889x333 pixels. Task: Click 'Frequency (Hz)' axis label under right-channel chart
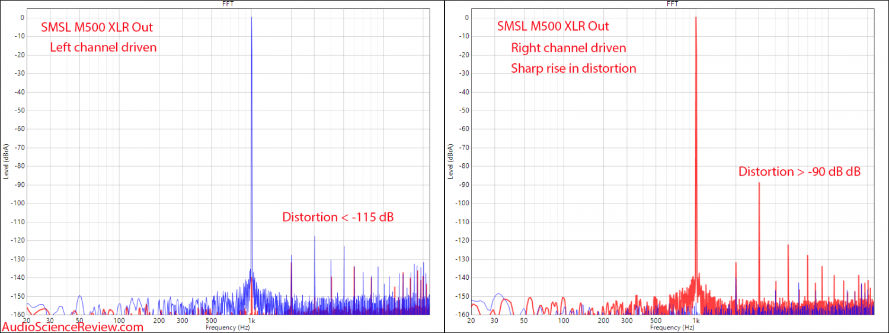(672, 327)
